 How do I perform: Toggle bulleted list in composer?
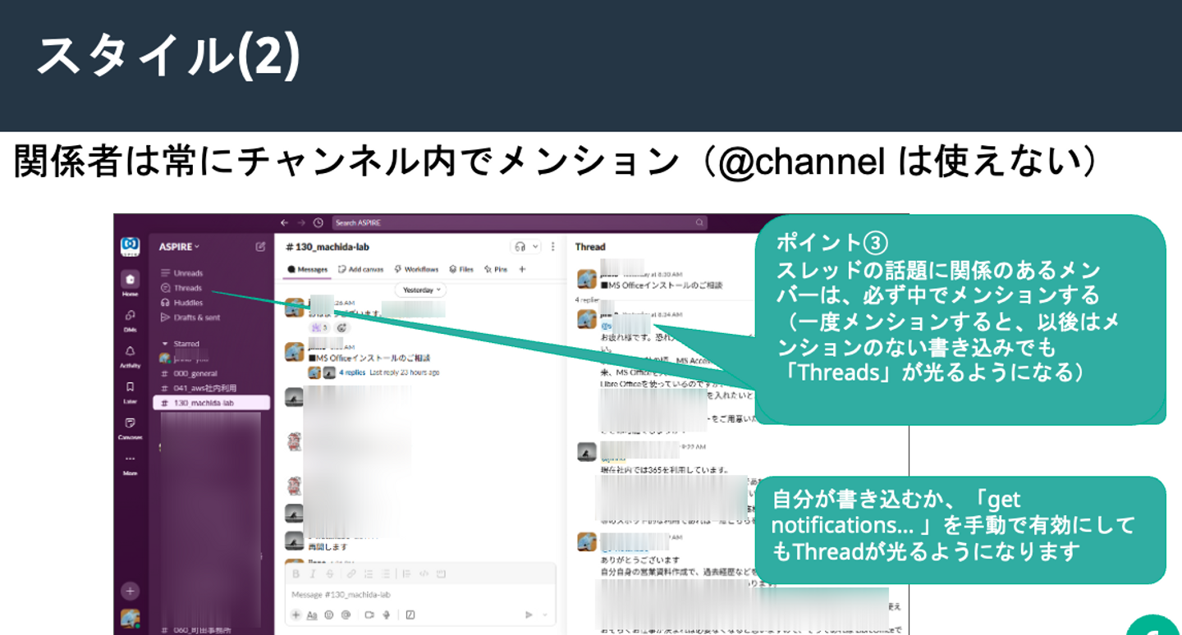pyautogui.click(x=386, y=573)
